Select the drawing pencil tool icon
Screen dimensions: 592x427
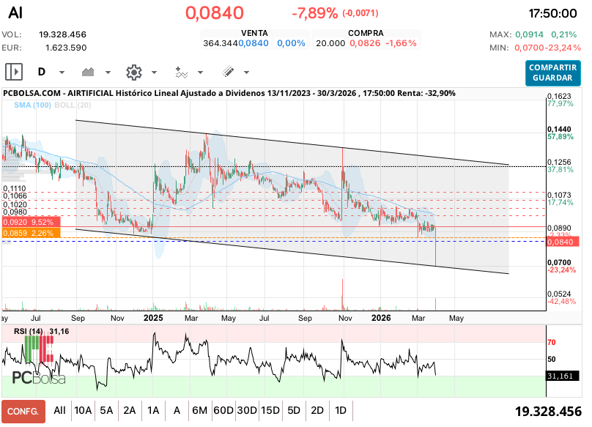pos(228,72)
